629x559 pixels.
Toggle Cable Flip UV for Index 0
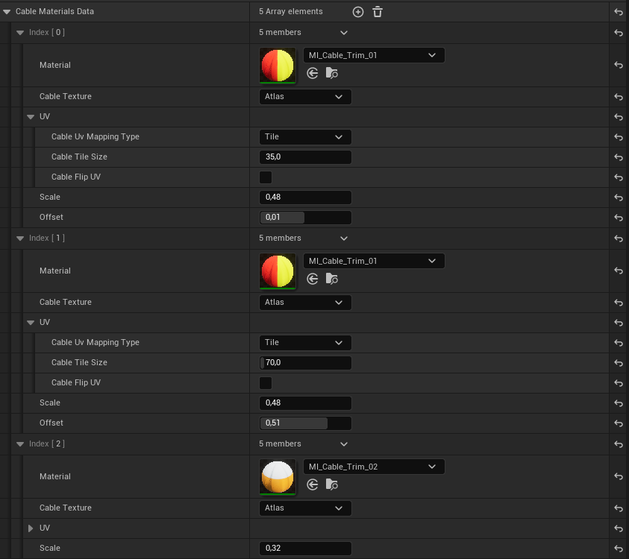pyautogui.click(x=266, y=177)
